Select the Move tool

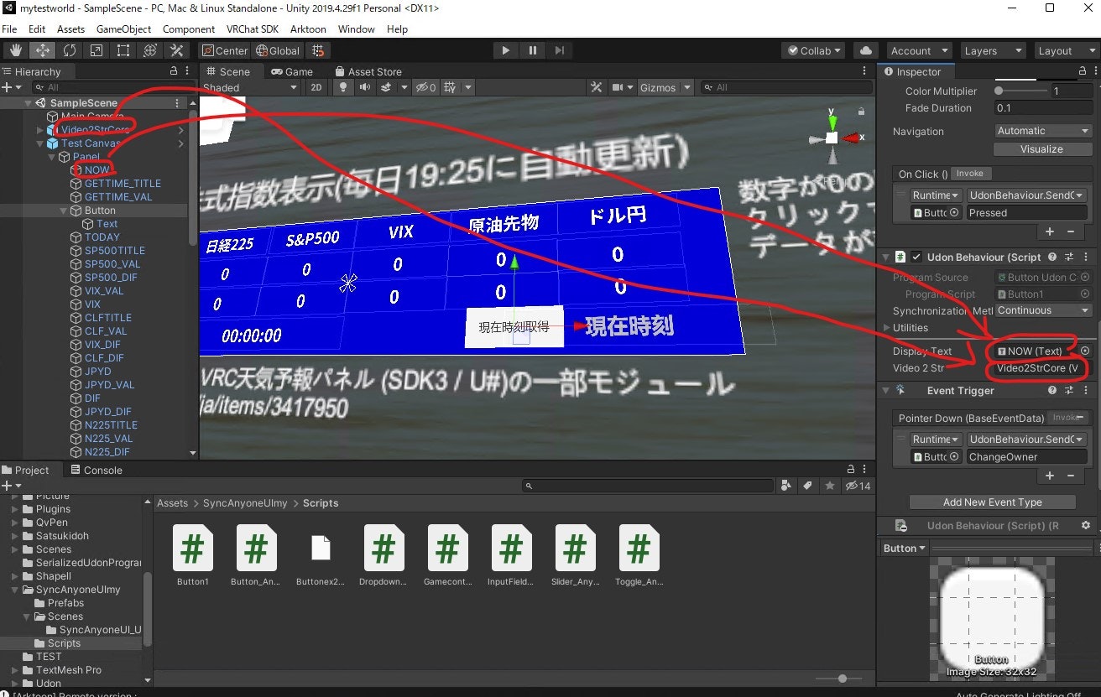pos(43,50)
